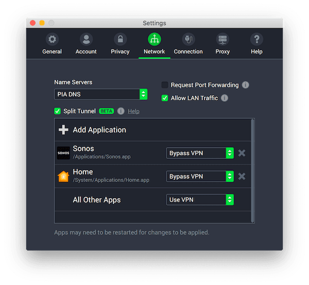Click the plus icon for Add Application
This screenshot has width=309, height=285.
point(63,130)
